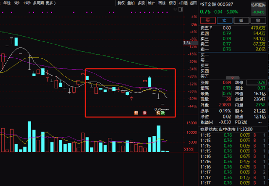Toggle the side panel layout icon
This screenshot has height=186, width=269.
point(180,9)
